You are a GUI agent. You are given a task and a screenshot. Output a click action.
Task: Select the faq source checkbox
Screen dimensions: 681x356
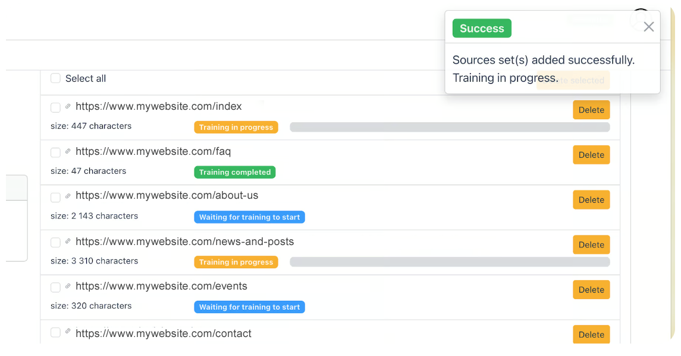pos(55,152)
